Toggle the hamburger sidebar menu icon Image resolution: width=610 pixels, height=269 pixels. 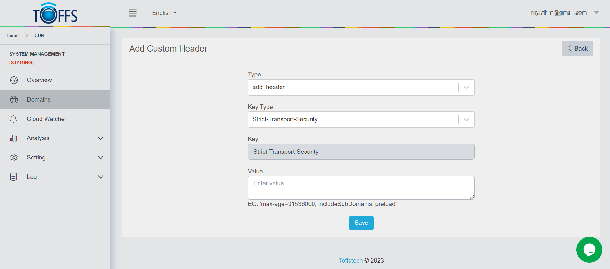tap(132, 13)
